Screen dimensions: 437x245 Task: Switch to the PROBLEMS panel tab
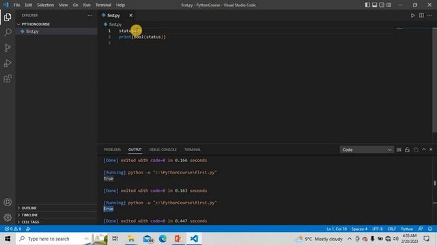(x=112, y=150)
